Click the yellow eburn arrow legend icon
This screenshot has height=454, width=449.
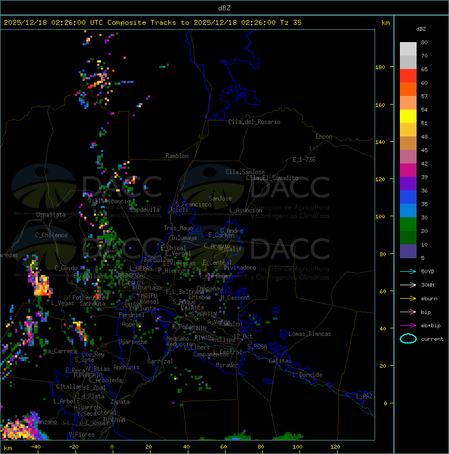click(x=408, y=299)
